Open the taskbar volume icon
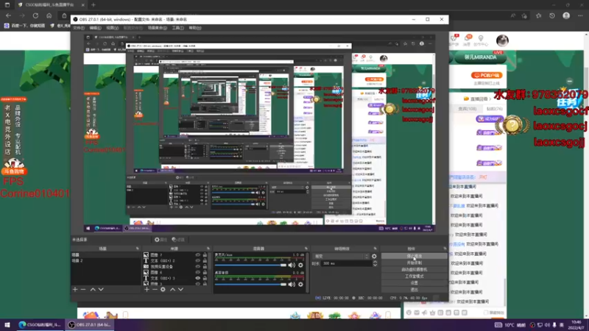The width and height of the screenshot is (589, 331). tap(547, 325)
